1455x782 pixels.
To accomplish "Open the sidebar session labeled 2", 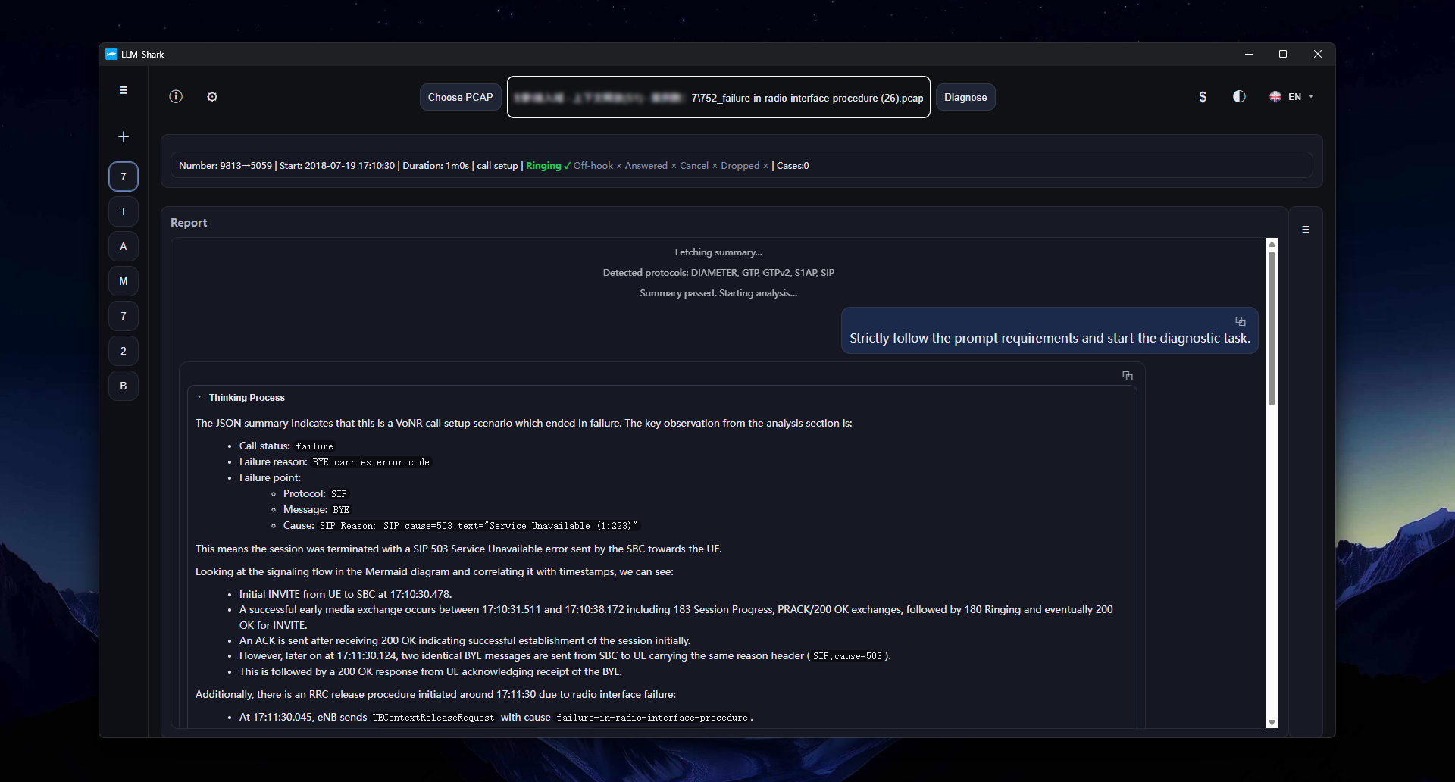I will (x=124, y=351).
